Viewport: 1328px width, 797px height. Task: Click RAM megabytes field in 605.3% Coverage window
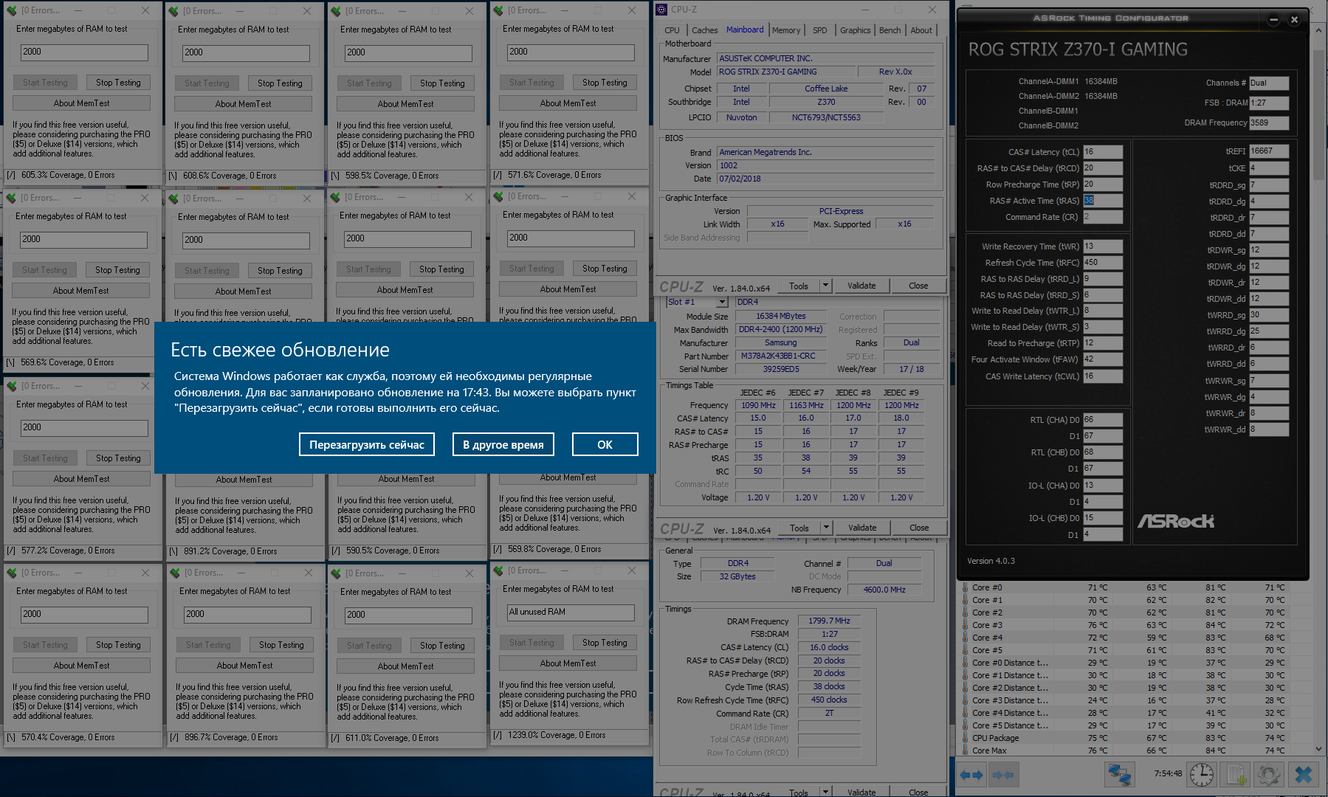click(x=84, y=52)
